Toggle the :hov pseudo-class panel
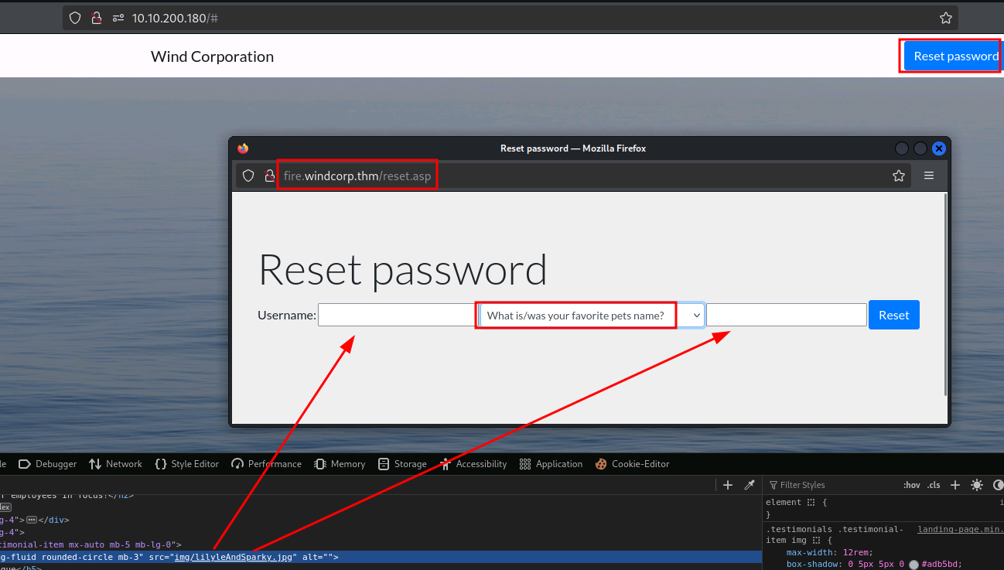The image size is (1004, 570). 911,485
